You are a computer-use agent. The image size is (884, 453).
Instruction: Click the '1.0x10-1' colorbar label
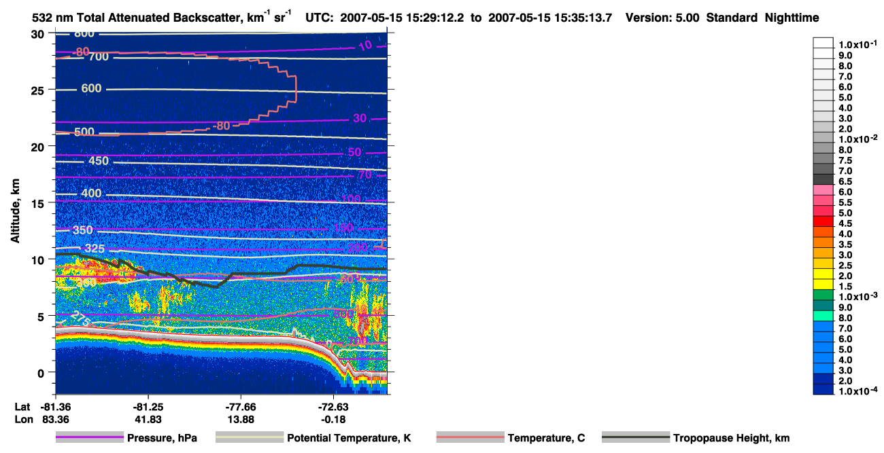[857, 45]
